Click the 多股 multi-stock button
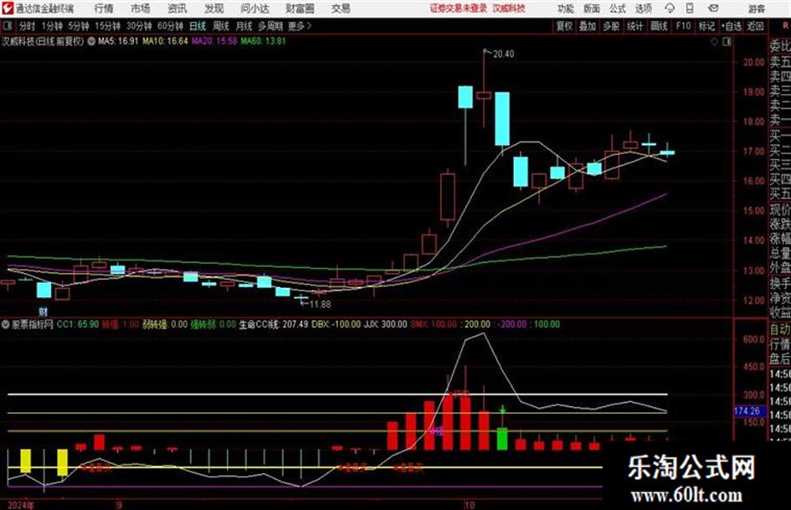Viewport: 791px width, 510px height. pyautogui.click(x=611, y=26)
